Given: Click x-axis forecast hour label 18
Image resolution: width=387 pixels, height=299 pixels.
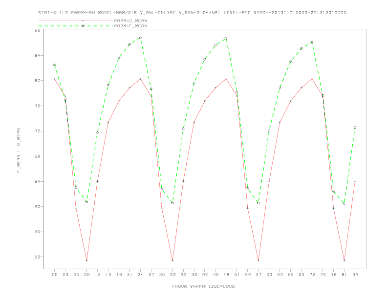Looking at the screenshot, I should point(119,275).
